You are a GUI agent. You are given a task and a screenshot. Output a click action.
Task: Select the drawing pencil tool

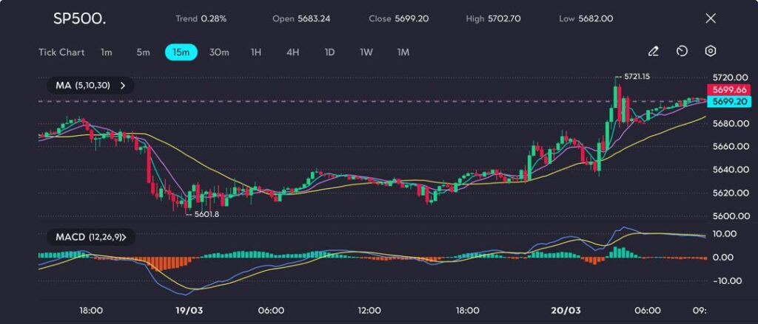[x=653, y=52]
